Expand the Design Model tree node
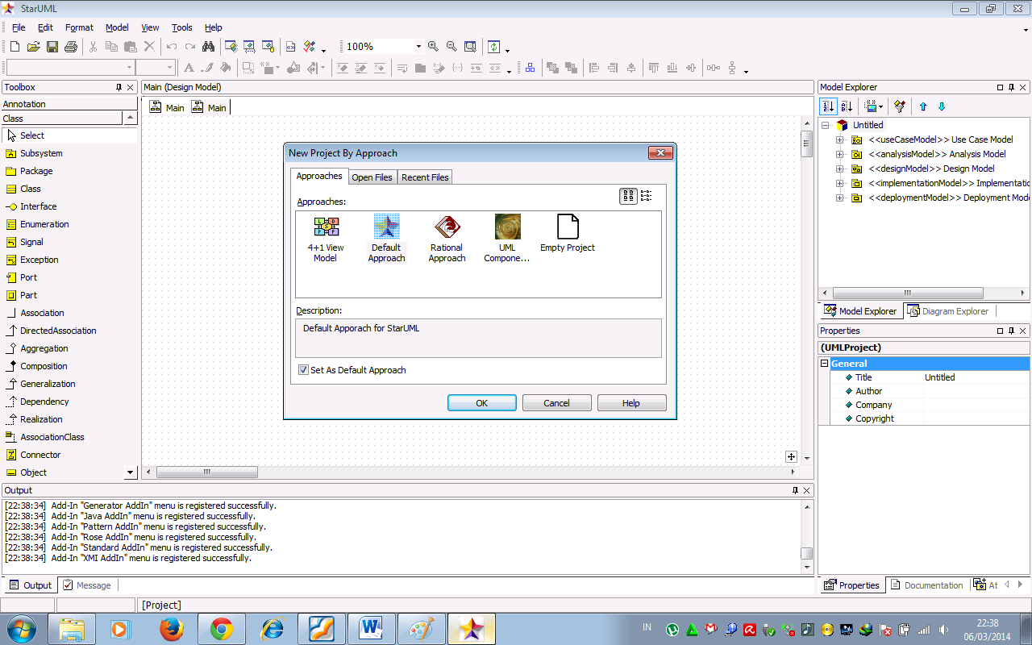Screen dimensions: 1032x645 pos(839,169)
